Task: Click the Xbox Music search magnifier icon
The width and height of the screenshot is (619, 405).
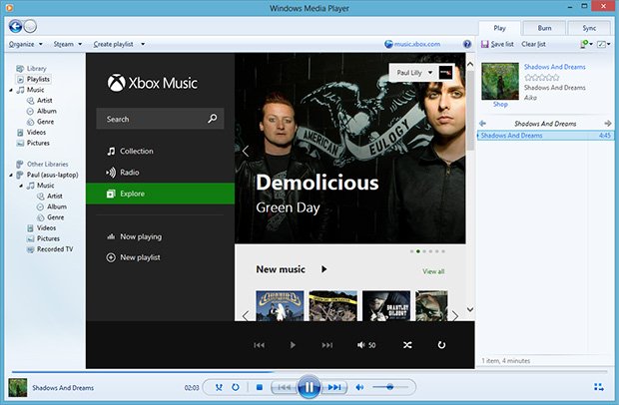Action: point(213,119)
